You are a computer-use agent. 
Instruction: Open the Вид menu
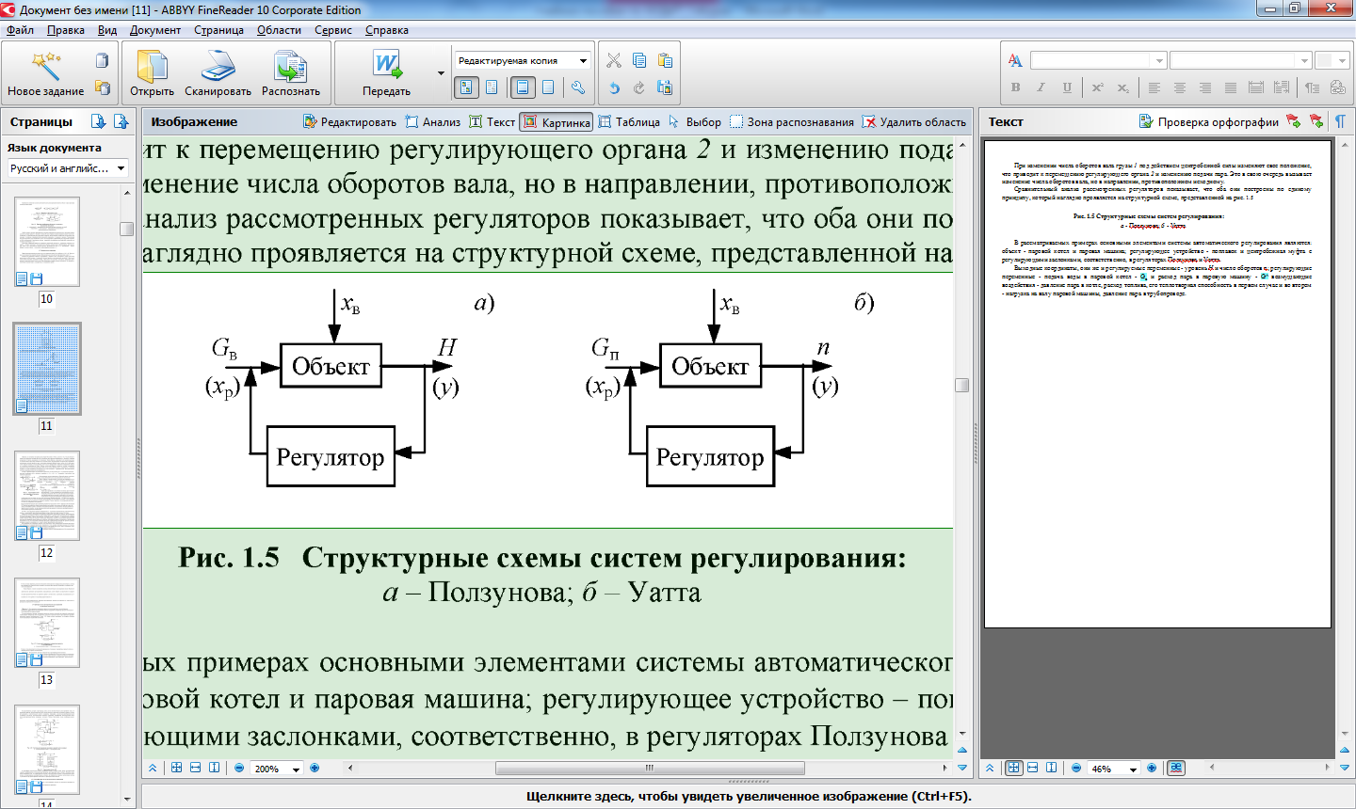107,30
